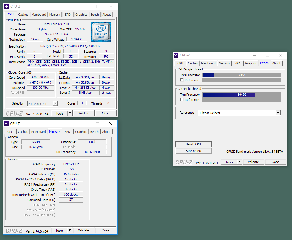Screen dimensions: 292x240
Task: Open Graphics tab in the Memory window
Action: click(81, 132)
